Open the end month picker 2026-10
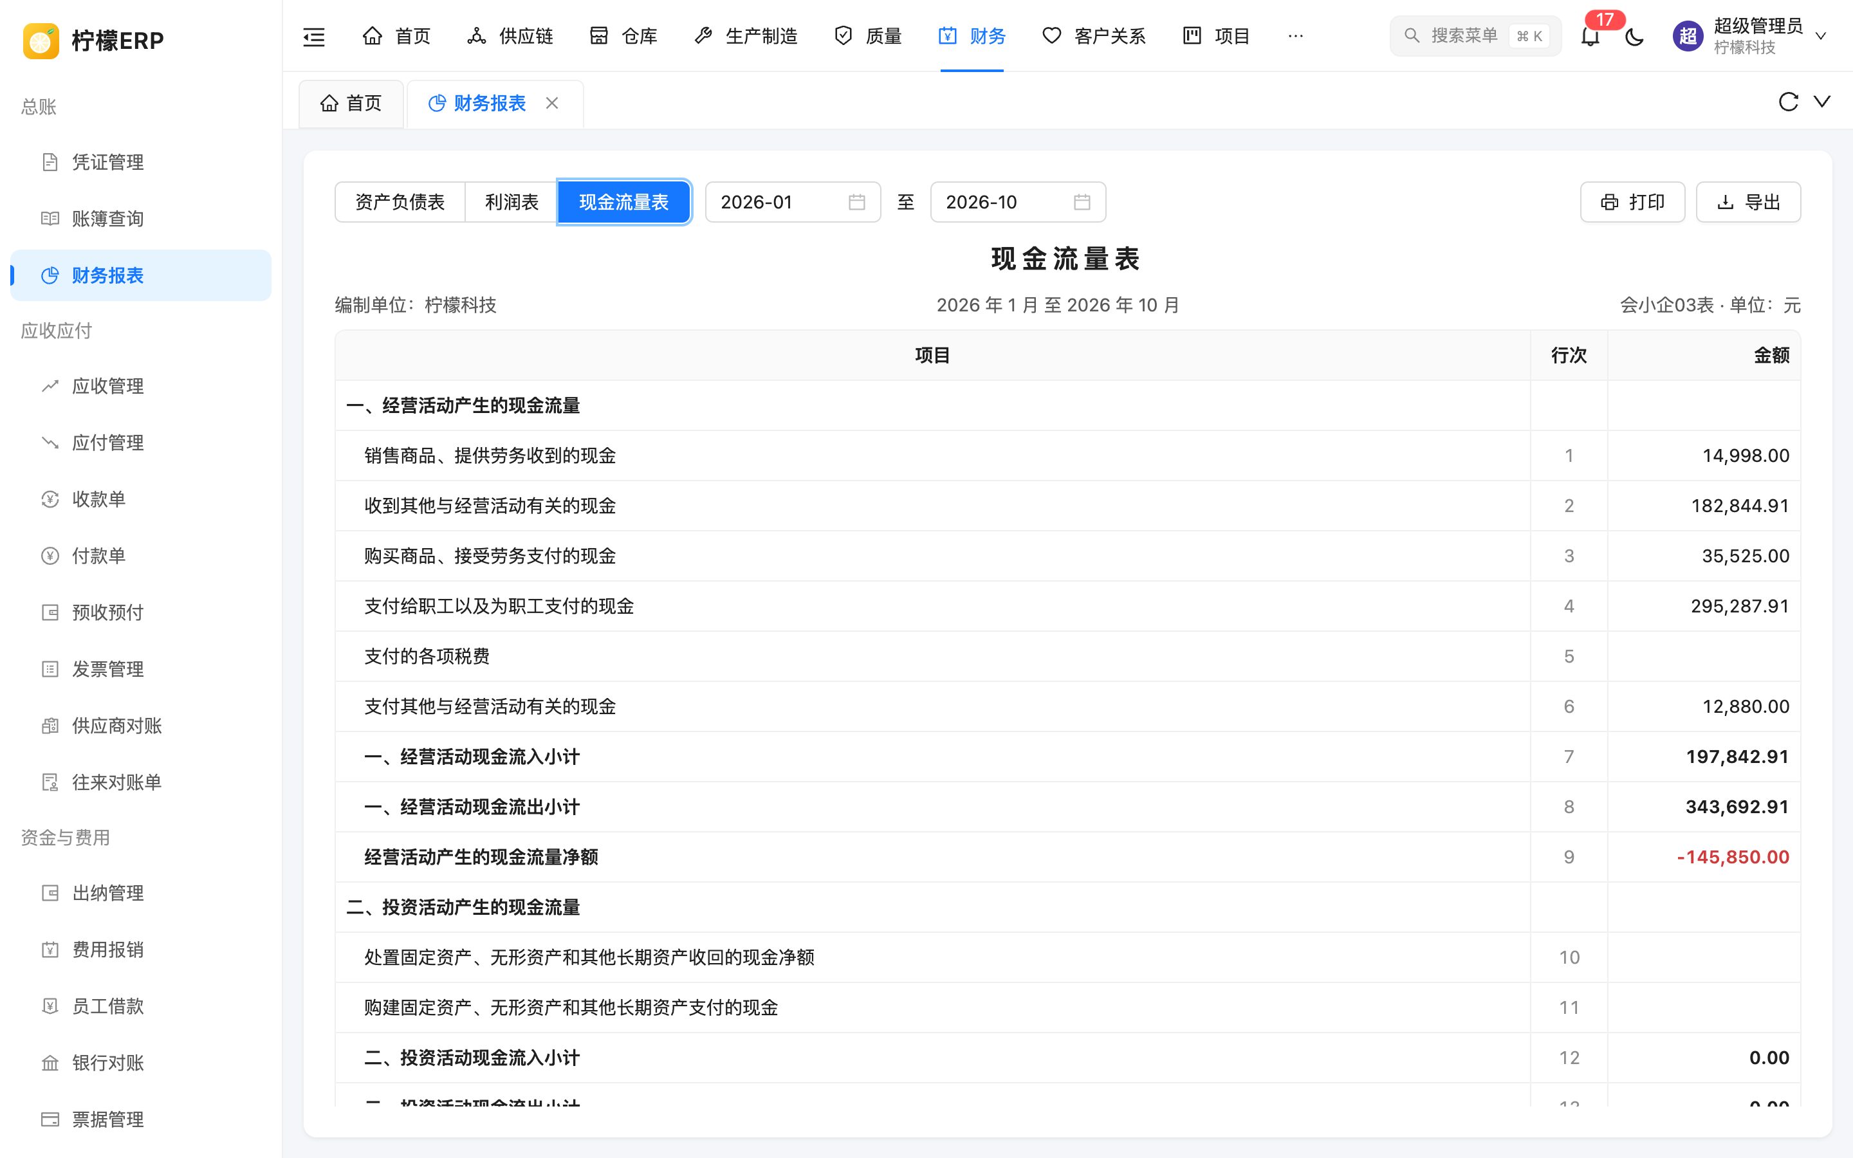1853x1158 pixels. [1018, 202]
